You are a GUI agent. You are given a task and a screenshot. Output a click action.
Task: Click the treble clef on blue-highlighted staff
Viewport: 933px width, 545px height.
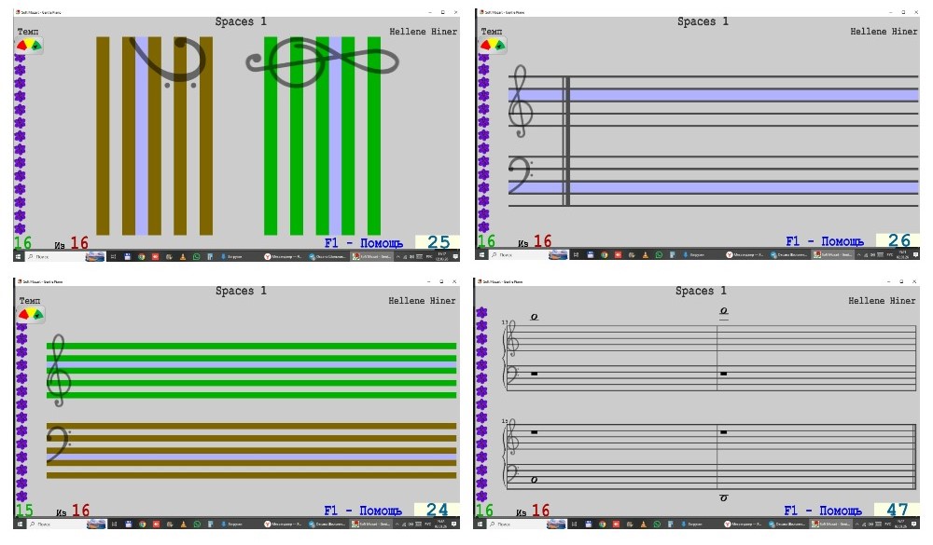click(x=521, y=101)
